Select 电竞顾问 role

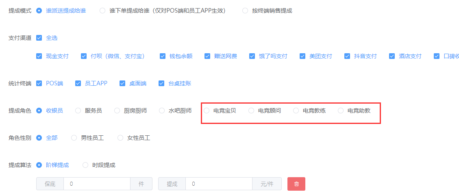tap(251, 111)
